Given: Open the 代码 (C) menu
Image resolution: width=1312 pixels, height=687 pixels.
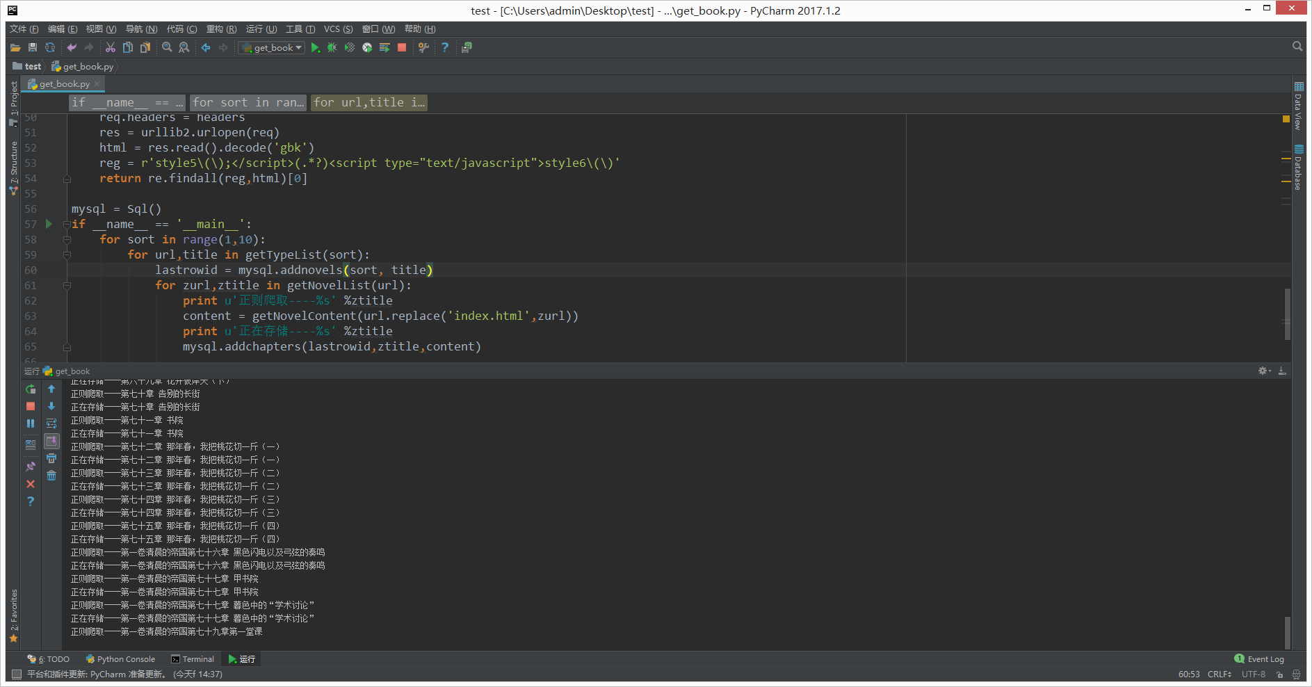Looking at the screenshot, I should [x=181, y=29].
